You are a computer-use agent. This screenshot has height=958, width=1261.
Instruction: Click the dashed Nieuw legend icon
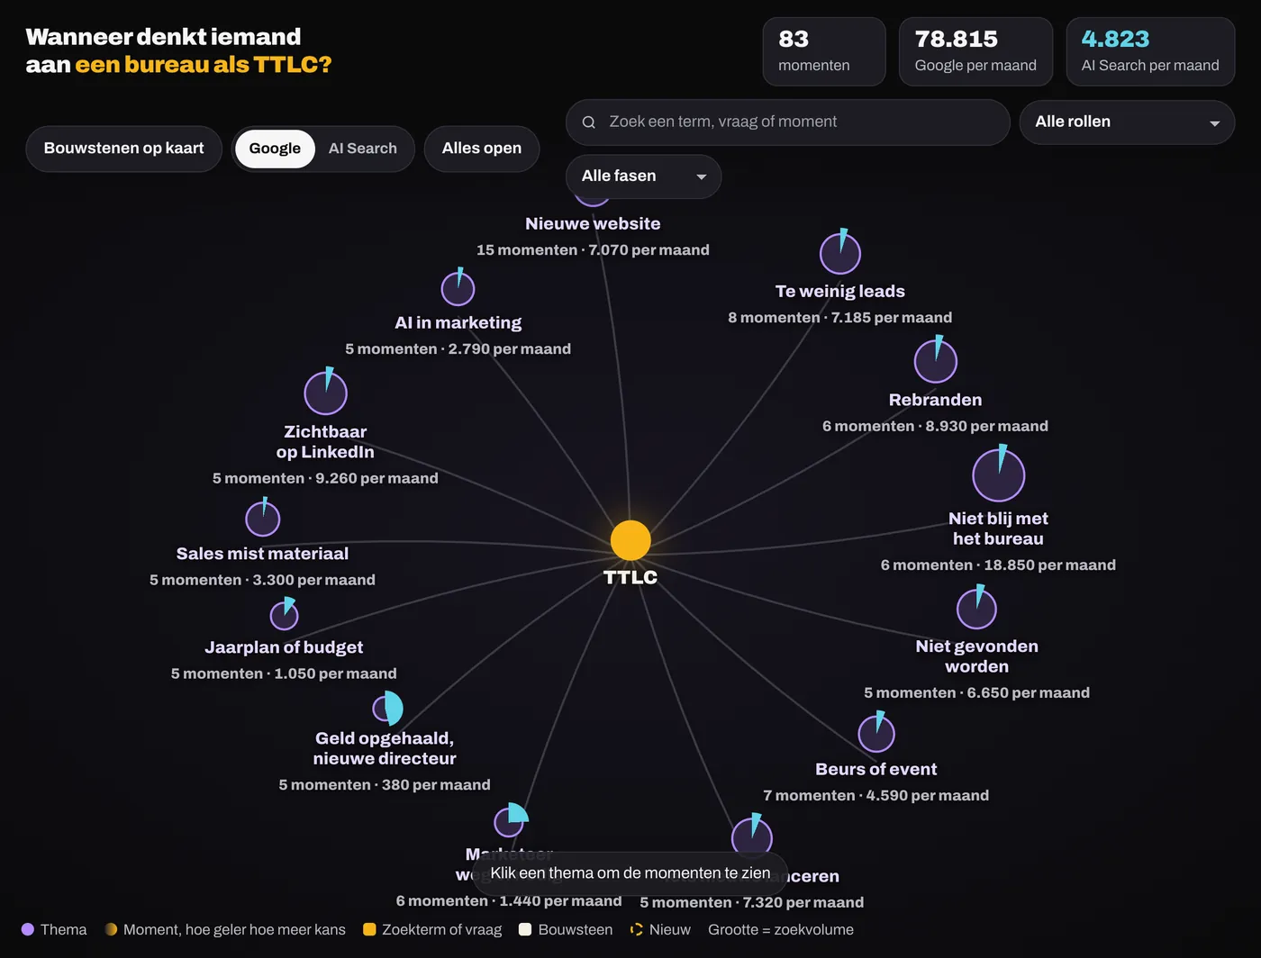(x=637, y=929)
